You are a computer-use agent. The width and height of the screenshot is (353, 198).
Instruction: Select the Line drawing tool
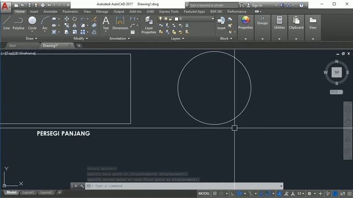7,23
